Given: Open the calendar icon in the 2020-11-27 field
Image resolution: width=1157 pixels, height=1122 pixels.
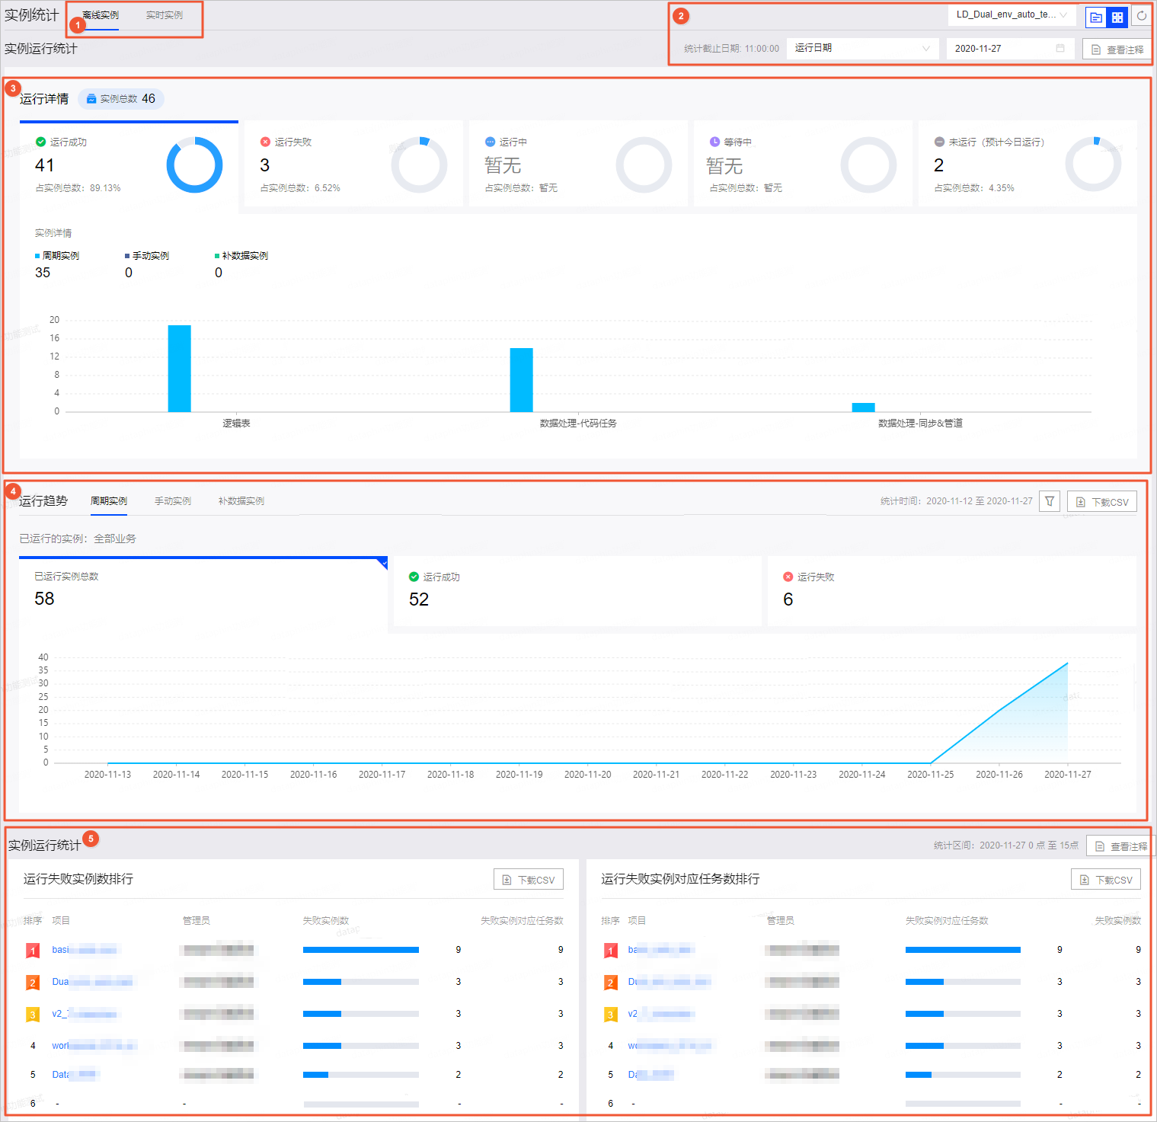Looking at the screenshot, I should coord(1060,48).
